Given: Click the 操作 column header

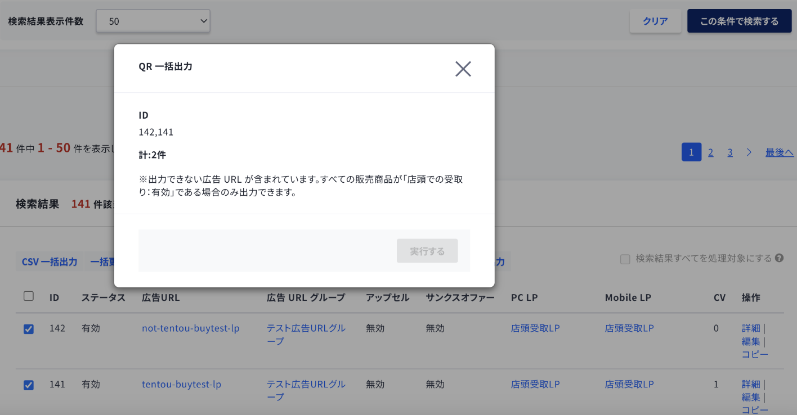Looking at the screenshot, I should pos(751,297).
